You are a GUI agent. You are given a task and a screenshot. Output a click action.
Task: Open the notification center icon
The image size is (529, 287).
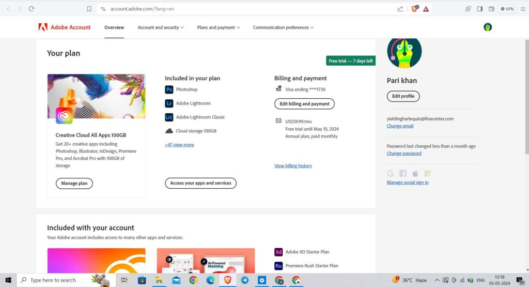pos(520,280)
